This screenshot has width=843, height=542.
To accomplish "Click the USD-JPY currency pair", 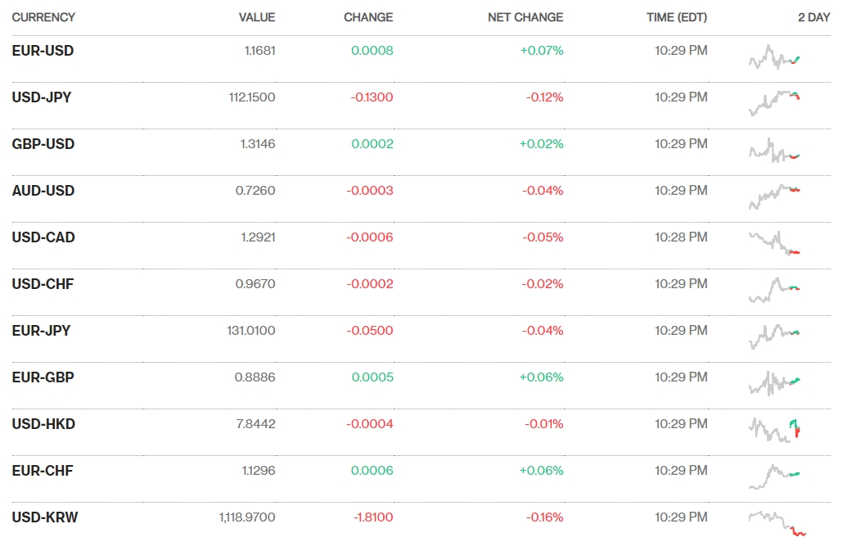I will [x=42, y=97].
